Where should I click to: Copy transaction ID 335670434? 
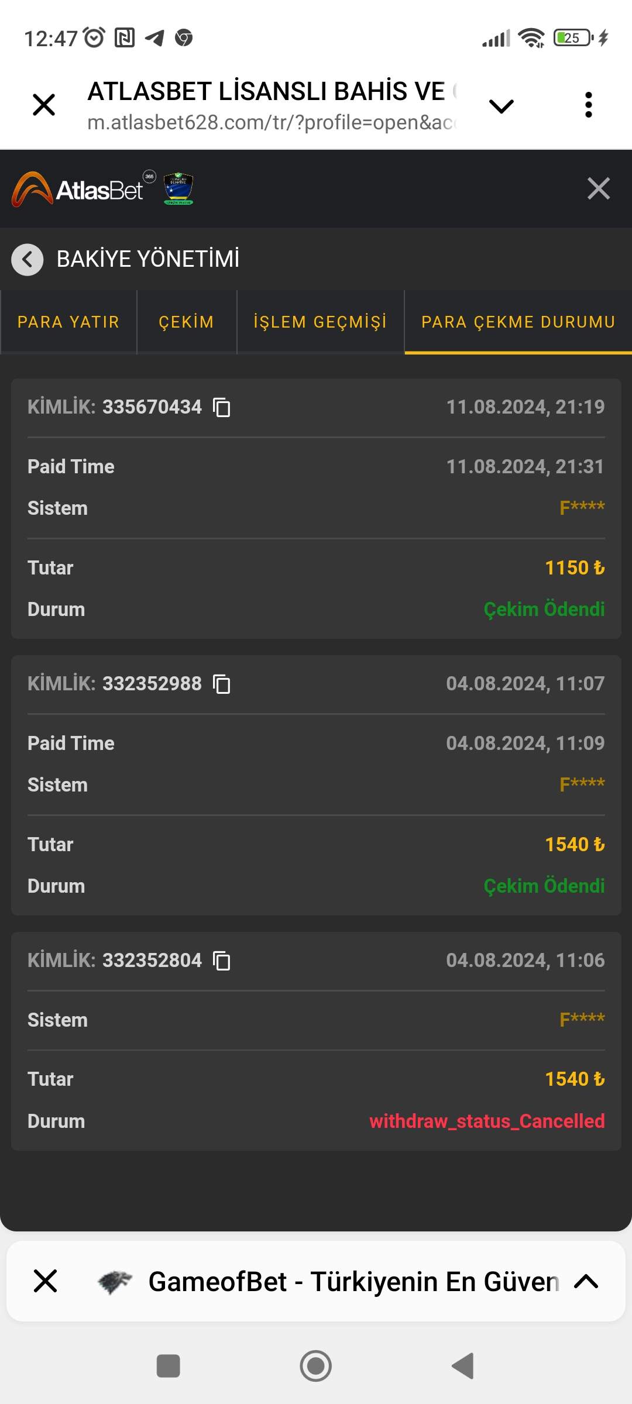tap(222, 407)
